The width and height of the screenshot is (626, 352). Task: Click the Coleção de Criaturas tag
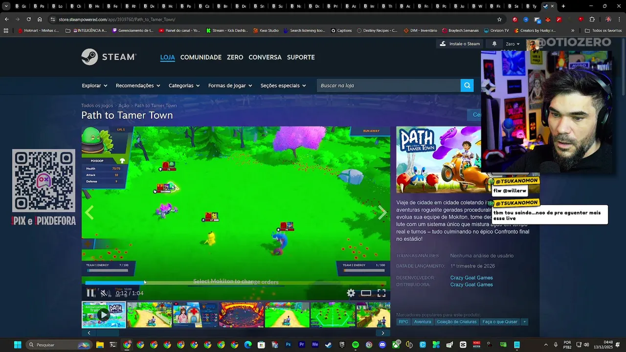(x=457, y=322)
